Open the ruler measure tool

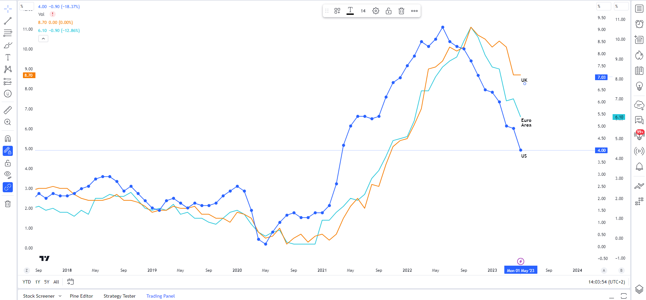click(8, 110)
